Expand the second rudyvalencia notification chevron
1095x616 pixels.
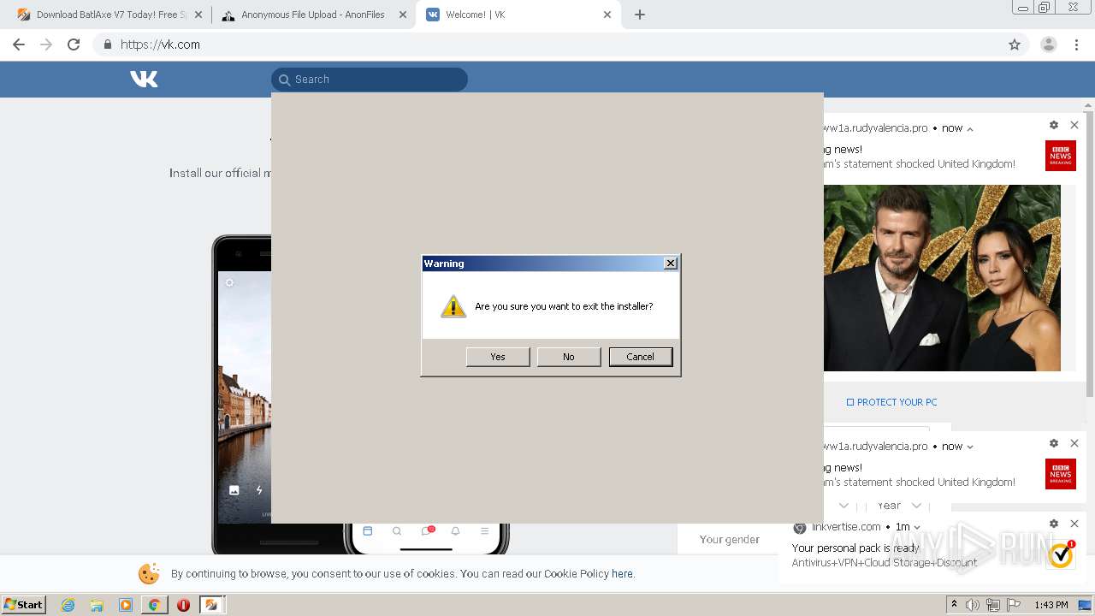970,447
